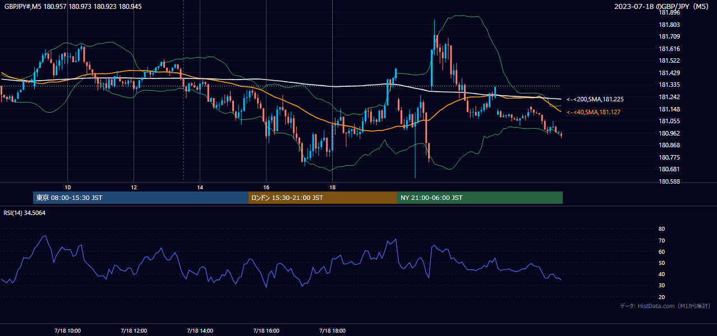Screen dimensions: 717x336
Task: Click the hour 10 time axis label
Action: [67, 187]
